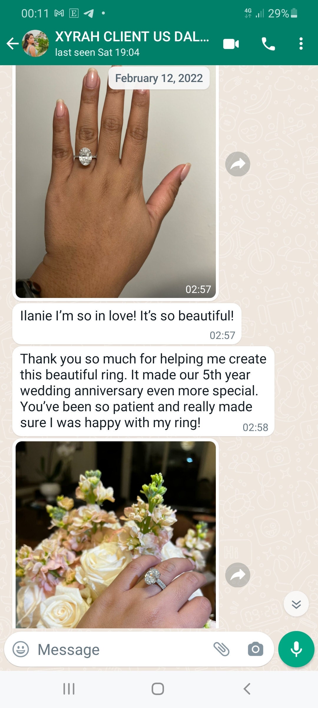Open the contact's profile picture
The height and width of the screenshot is (708, 318).
[x=35, y=43]
